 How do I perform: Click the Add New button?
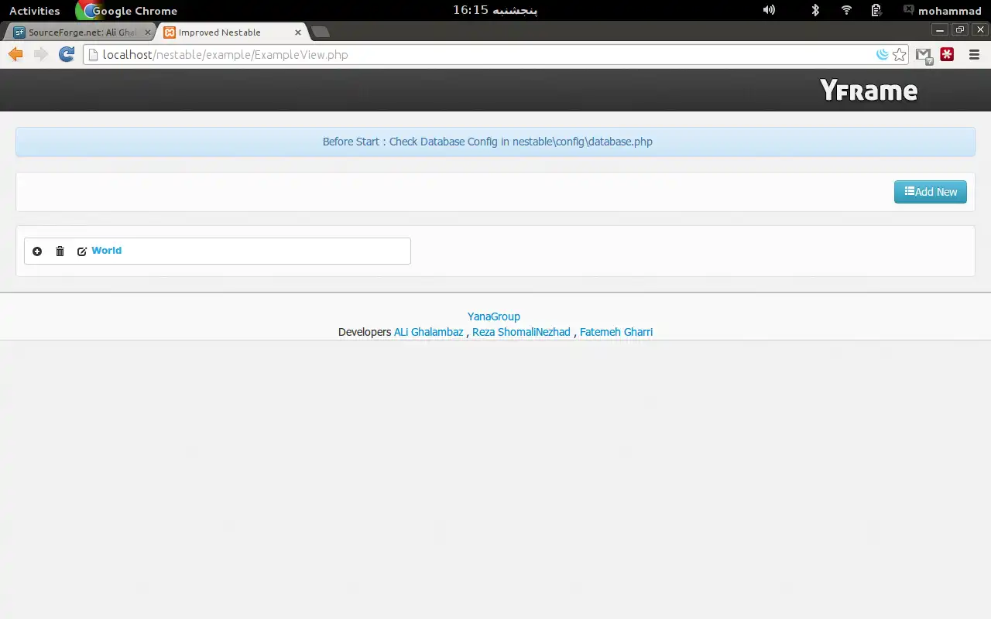(930, 192)
